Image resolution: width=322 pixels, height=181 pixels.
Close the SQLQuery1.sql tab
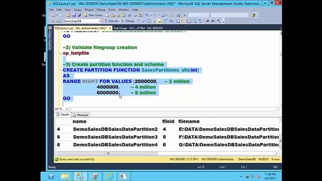pyautogui.click(x=110, y=28)
